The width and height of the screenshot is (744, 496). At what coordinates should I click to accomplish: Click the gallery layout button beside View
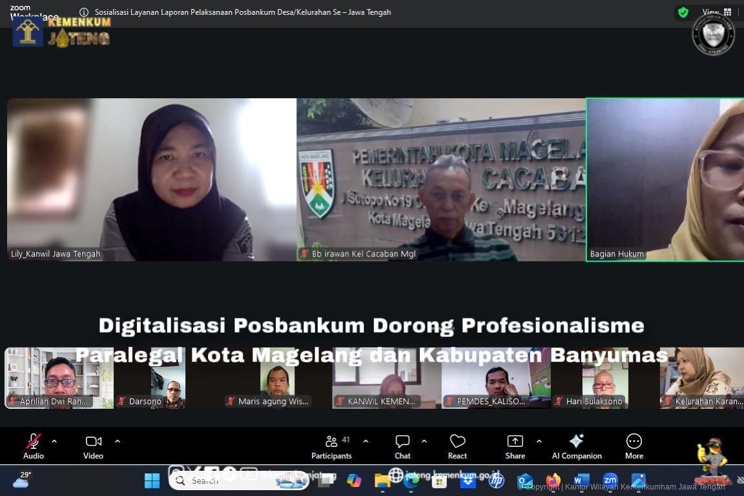pyautogui.click(x=728, y=12)
